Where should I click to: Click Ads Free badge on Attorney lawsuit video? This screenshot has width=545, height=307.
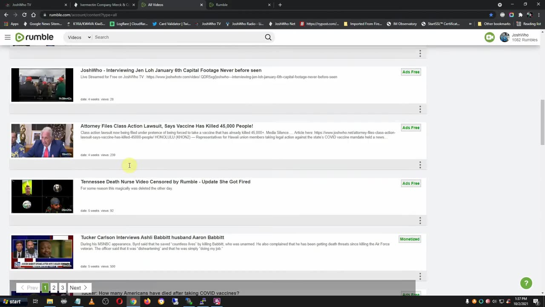point(411,127)
